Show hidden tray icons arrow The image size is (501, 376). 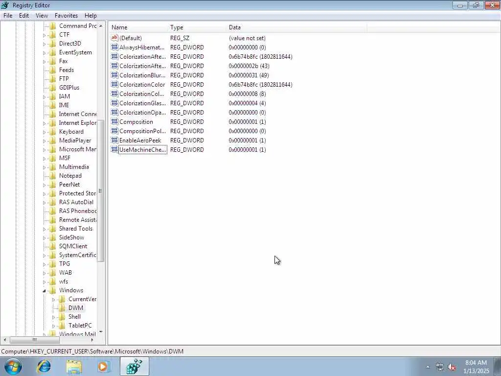point(428,367)
